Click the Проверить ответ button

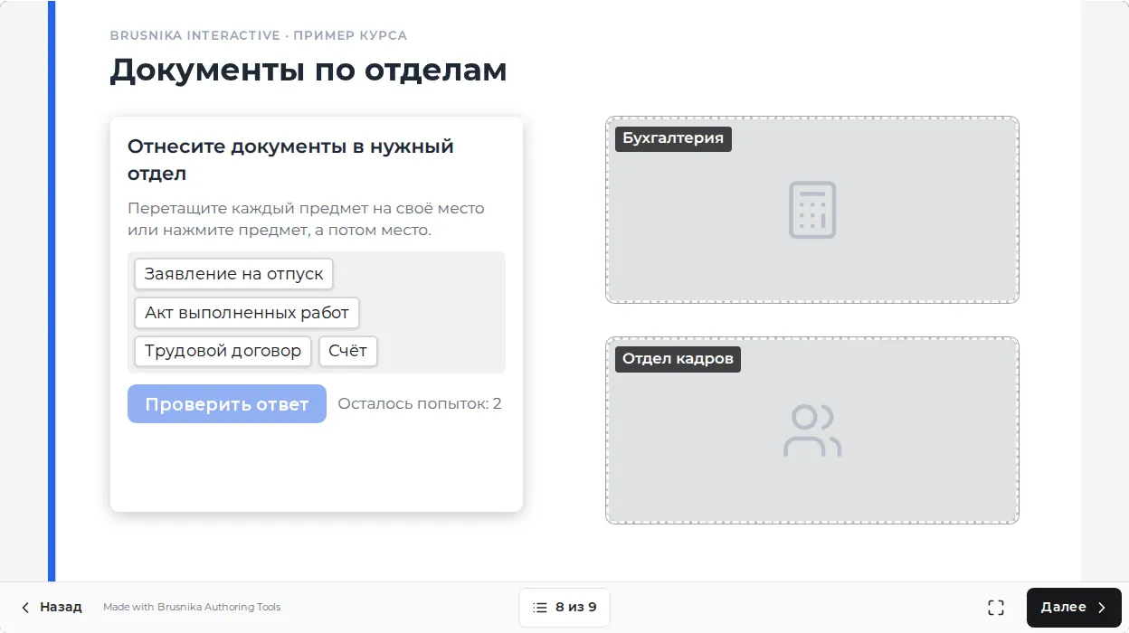click(x=227, y=404)
